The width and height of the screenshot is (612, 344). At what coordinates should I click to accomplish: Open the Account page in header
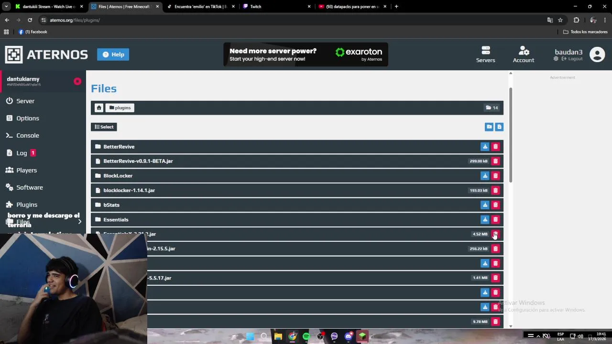pyautogui.click(x=524, y=54)
